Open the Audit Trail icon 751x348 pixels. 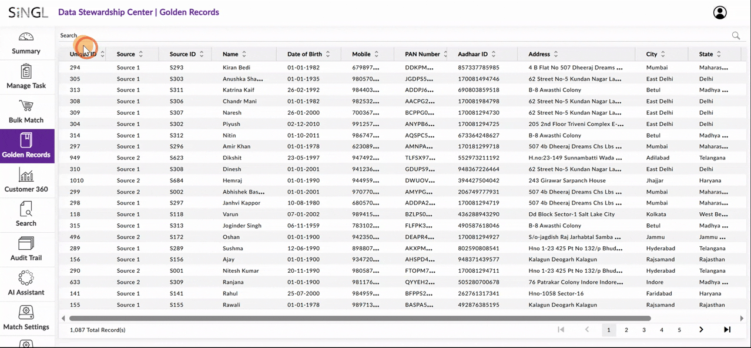26,244
